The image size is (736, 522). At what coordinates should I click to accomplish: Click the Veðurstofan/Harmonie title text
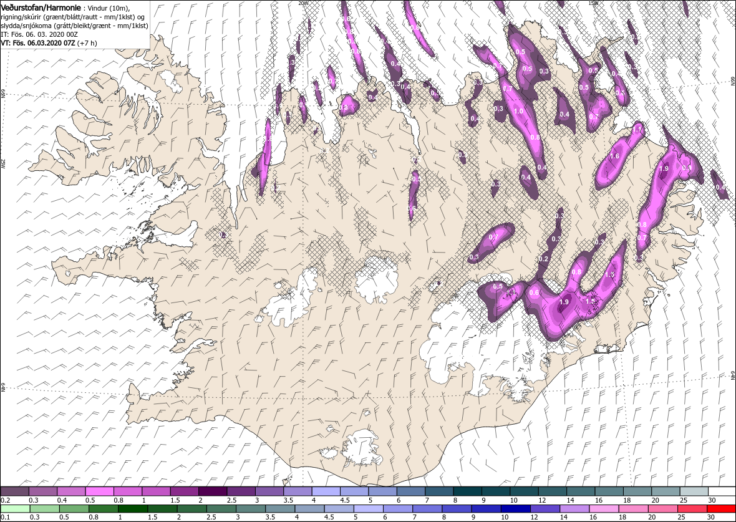point(41,7)
